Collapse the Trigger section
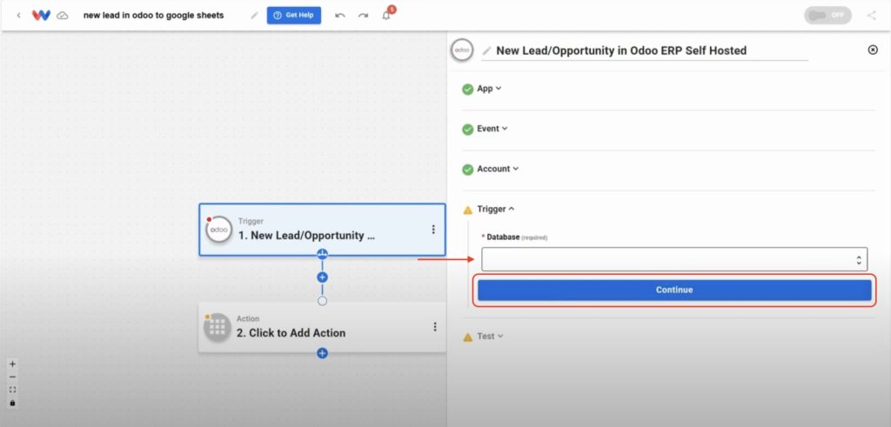The height and width of the screenshot is (427, 891). tap(495, 209)
